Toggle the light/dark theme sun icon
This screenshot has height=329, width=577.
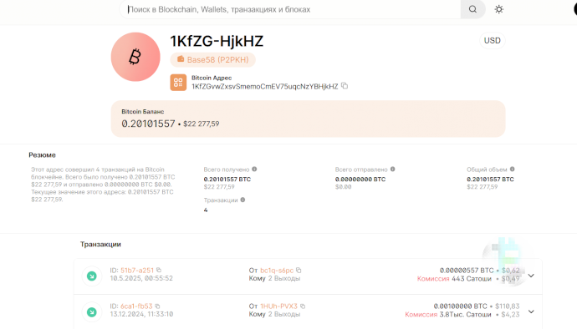499,9
